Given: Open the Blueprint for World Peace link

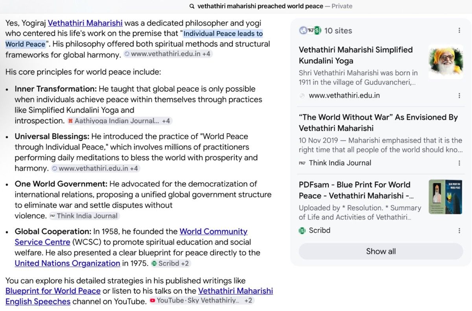Looking at the screenshot, I should 53,291.
